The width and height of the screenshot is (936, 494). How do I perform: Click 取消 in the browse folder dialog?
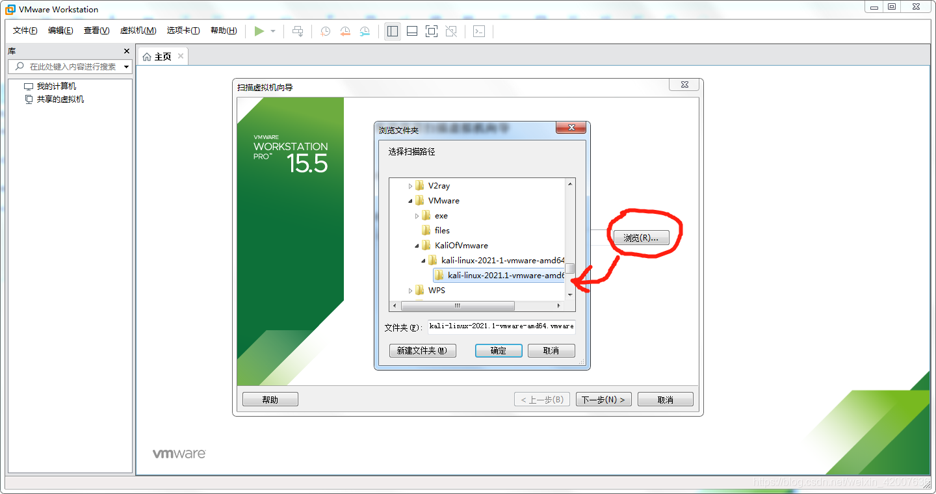tap(551, 350)
